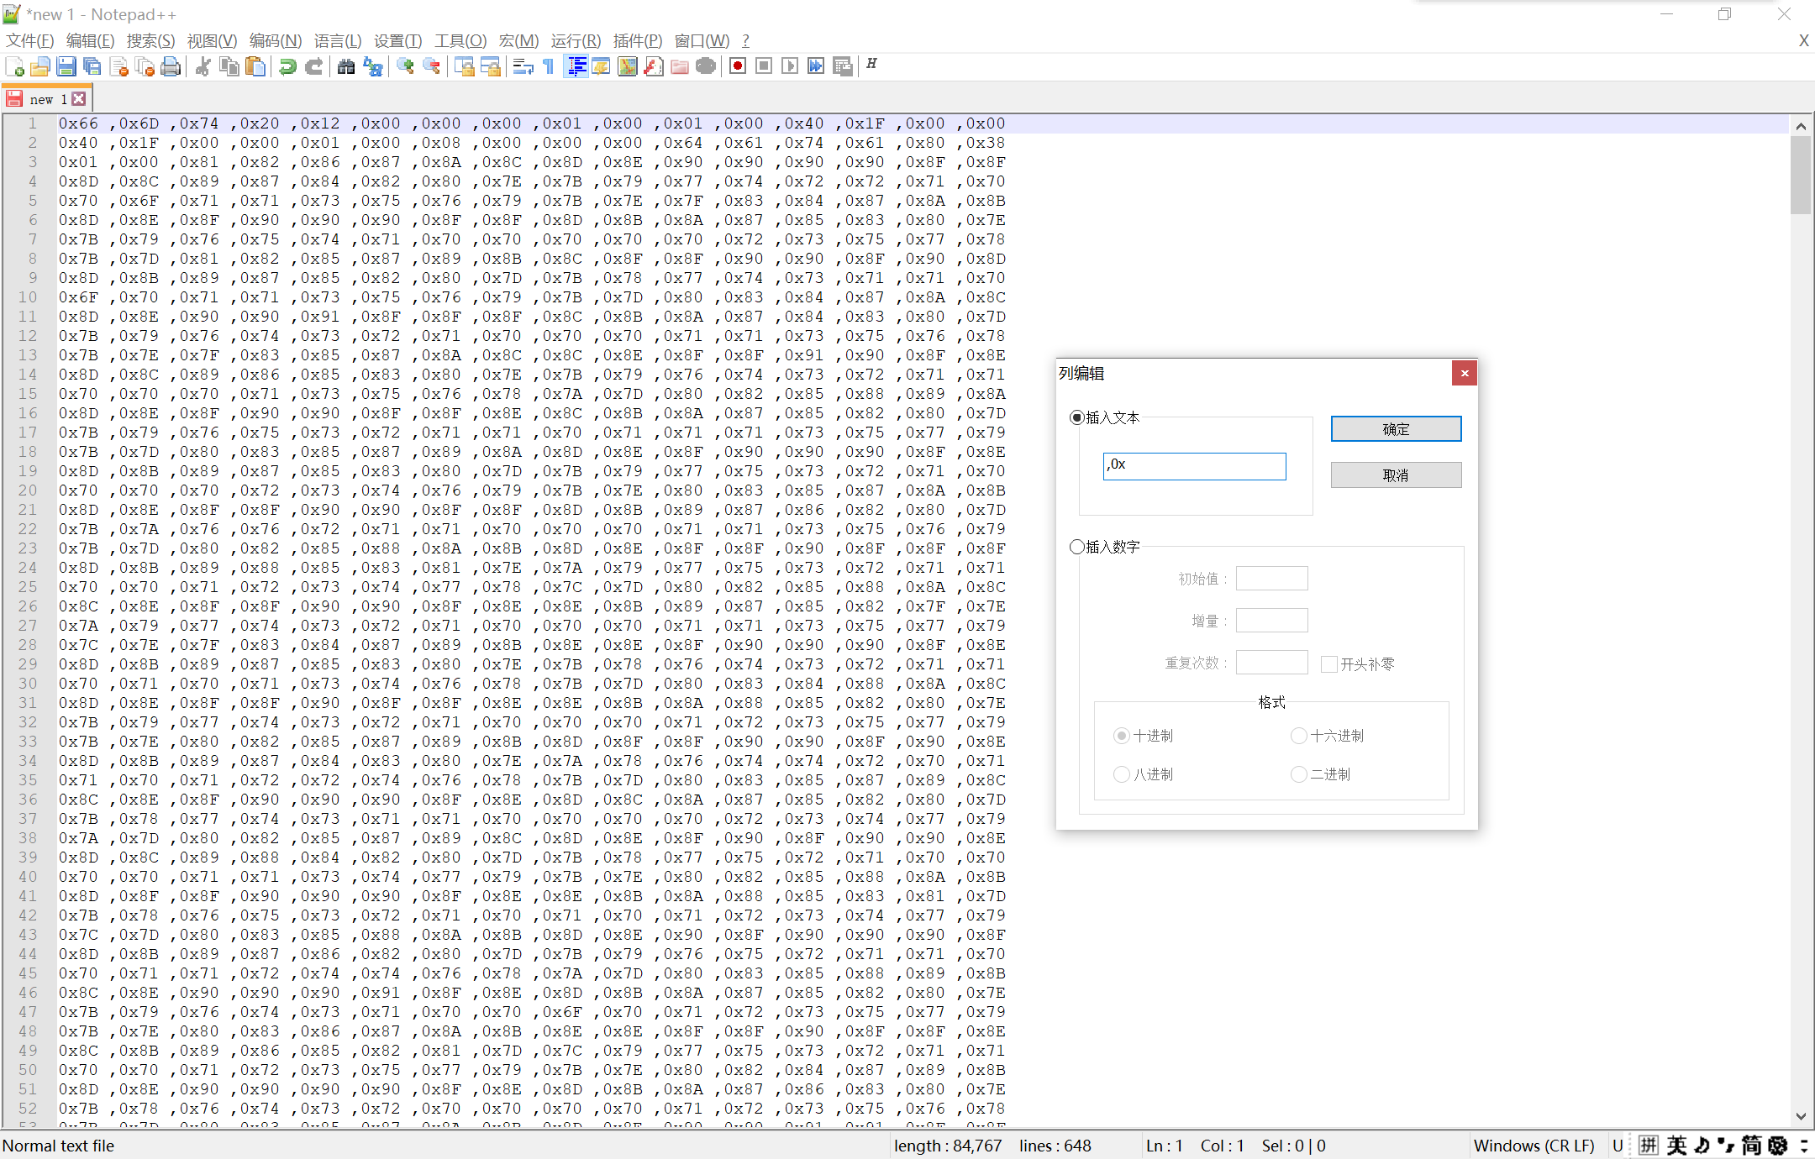Click the 初始值 input field
1815x1159 pixels.
click(x=1271, y=579)
